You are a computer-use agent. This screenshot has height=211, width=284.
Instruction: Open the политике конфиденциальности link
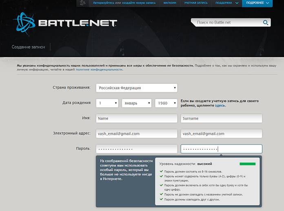click(x=99, y=69)
